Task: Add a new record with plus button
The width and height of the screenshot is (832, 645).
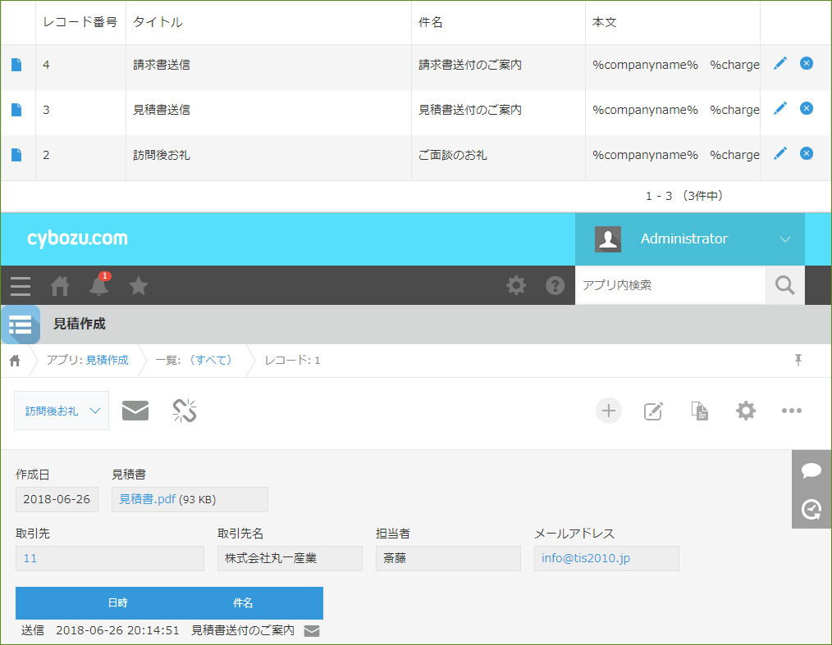Action: tap(609, 411)
